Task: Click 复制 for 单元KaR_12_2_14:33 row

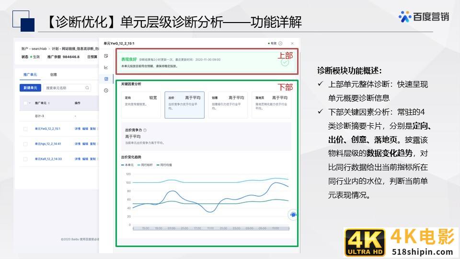Action: 92,159
